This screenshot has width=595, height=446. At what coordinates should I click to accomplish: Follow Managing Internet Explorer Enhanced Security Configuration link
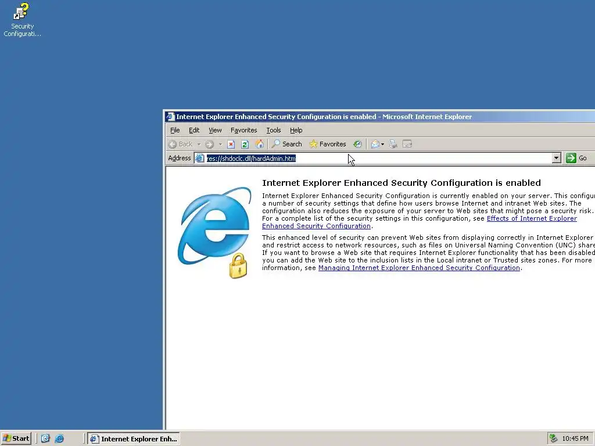419,268
